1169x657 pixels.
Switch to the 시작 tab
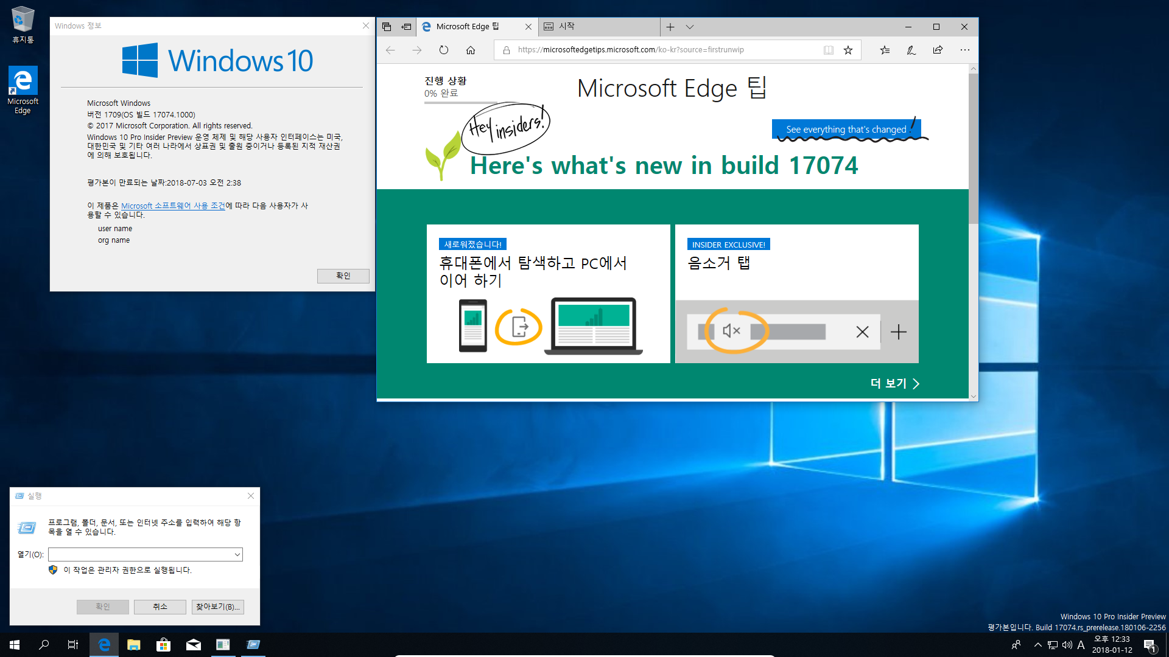tap(599, 27)
